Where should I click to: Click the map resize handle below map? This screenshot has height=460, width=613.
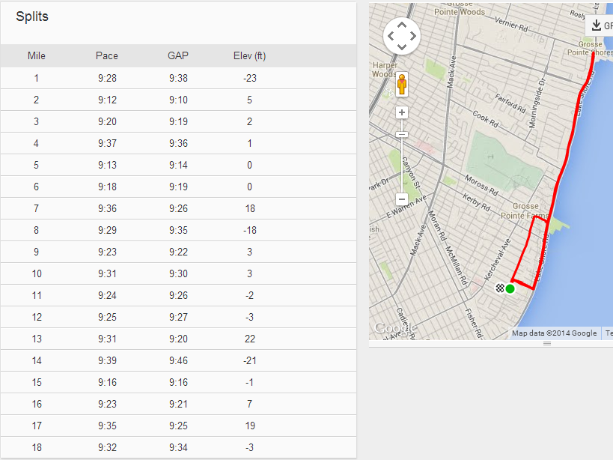click(x=546, y=343)
